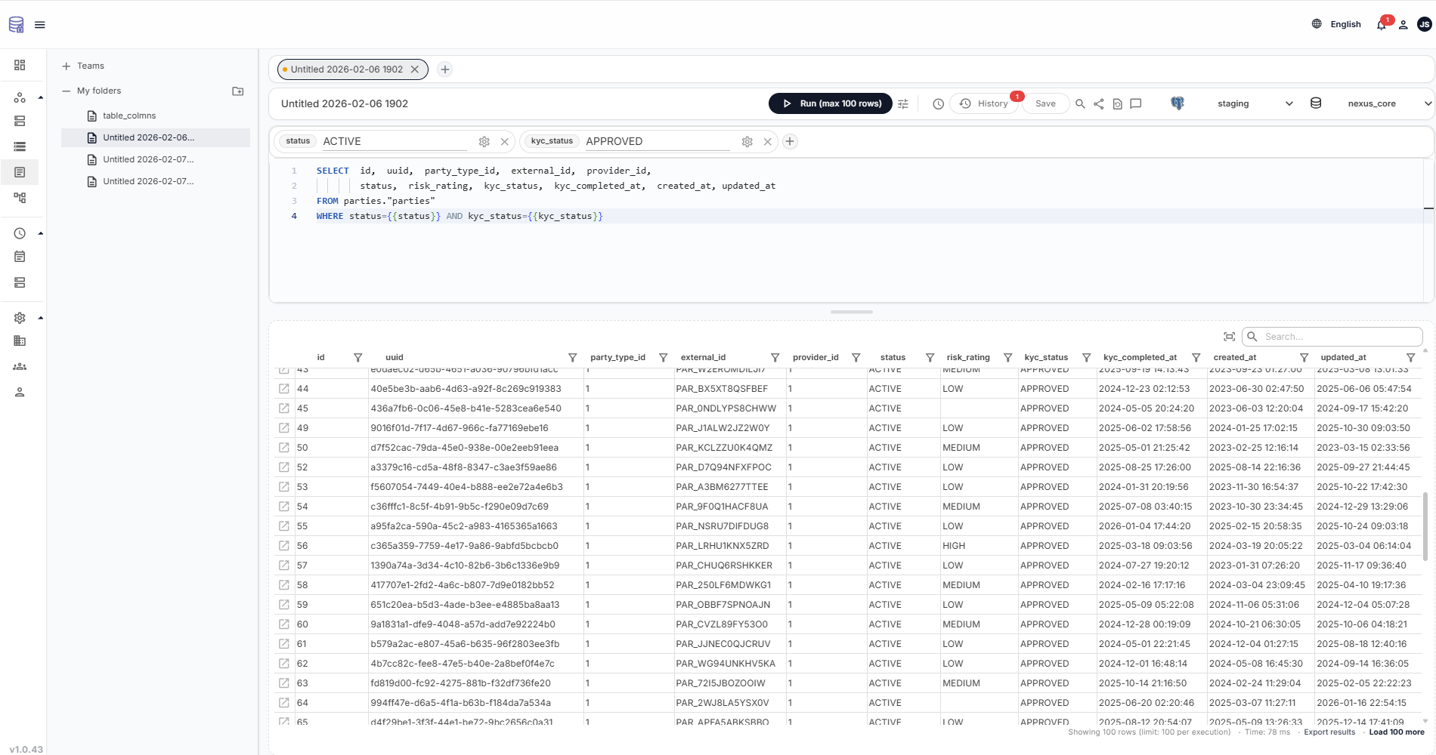
Task: Add a new query variable with the plus icon
Action: tap(790, 141)
